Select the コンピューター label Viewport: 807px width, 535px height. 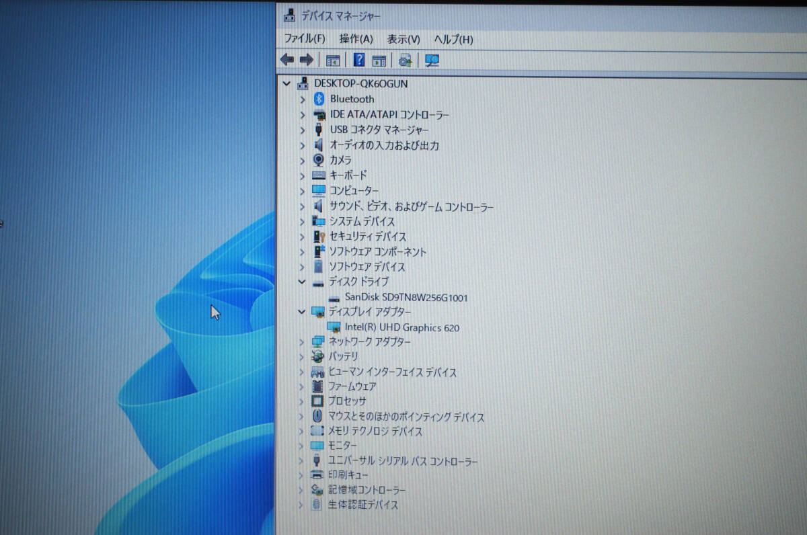[354, 190]
